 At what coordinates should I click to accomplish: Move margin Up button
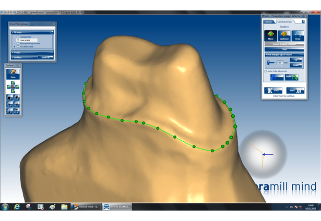[296, 60]
